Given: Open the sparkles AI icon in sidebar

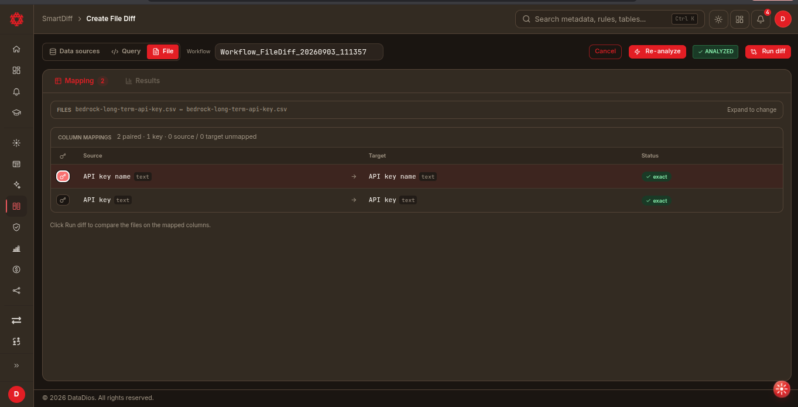Looking at the screenshot, I should pyautogui.click(x=16, y=185).
